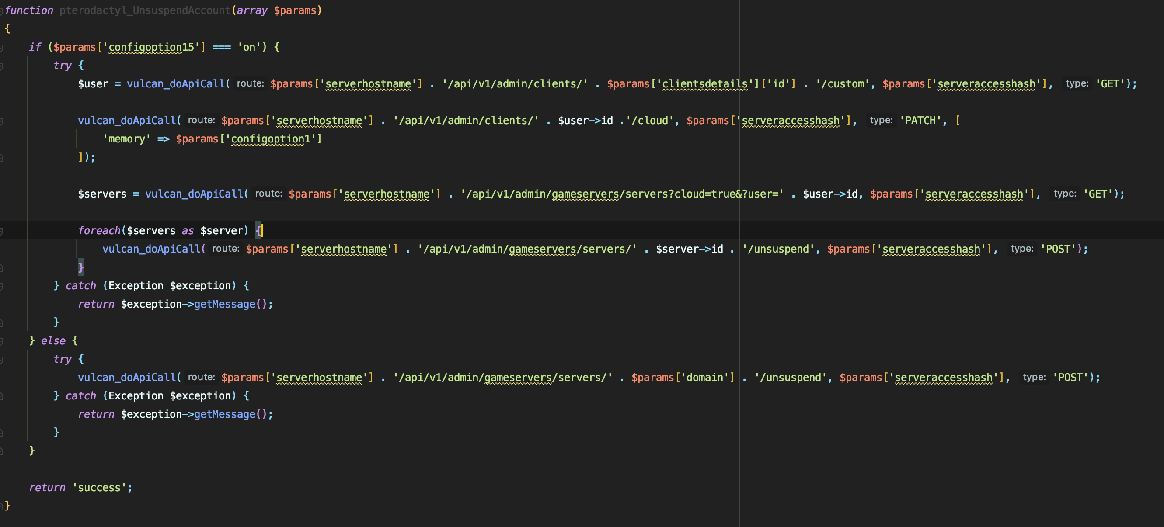Click the greyed pterodactyl_UnsuspendAccount function name
The width and height of the screenshot is (1164, 527).
pos(145,10)
